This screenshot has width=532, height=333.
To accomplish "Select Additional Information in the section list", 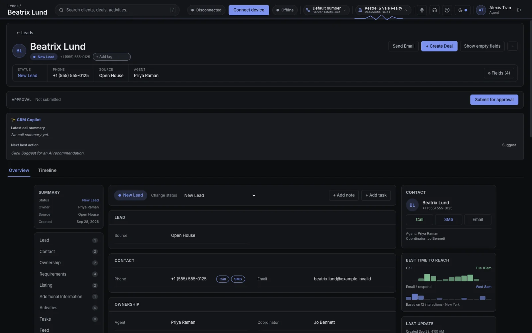I will coord(69,297).
